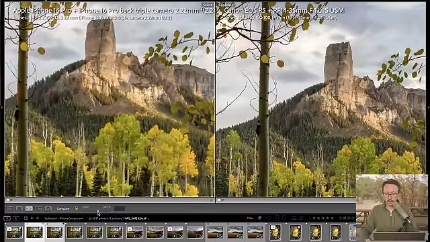
Task: Click the Compare label in toolbar
Action: [x=63, y=209]
